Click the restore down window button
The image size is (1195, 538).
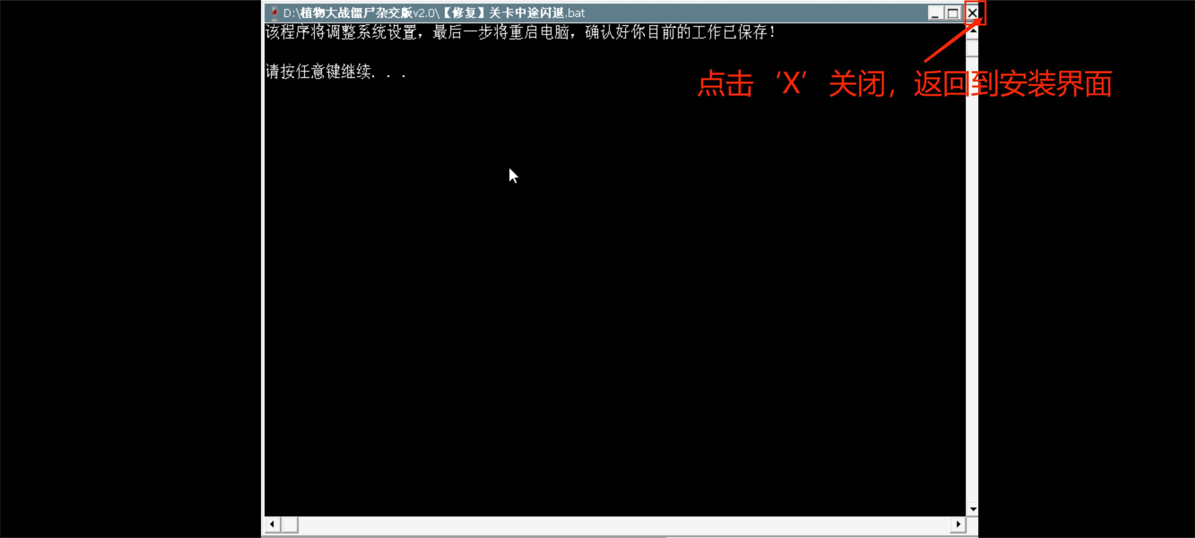coord(953,13)
